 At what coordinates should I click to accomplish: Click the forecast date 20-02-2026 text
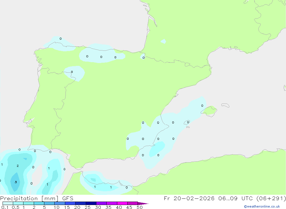tap(194, 198)
